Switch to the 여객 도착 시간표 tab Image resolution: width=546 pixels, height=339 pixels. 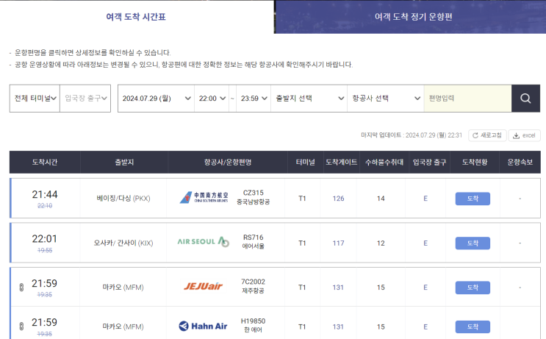[x=136, y=17]
